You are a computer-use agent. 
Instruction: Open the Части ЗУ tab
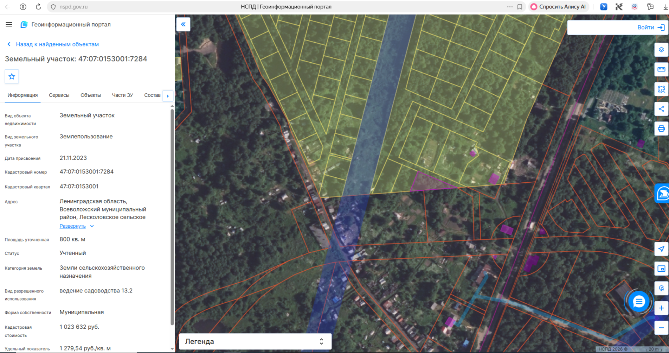(x=122, y=95)
